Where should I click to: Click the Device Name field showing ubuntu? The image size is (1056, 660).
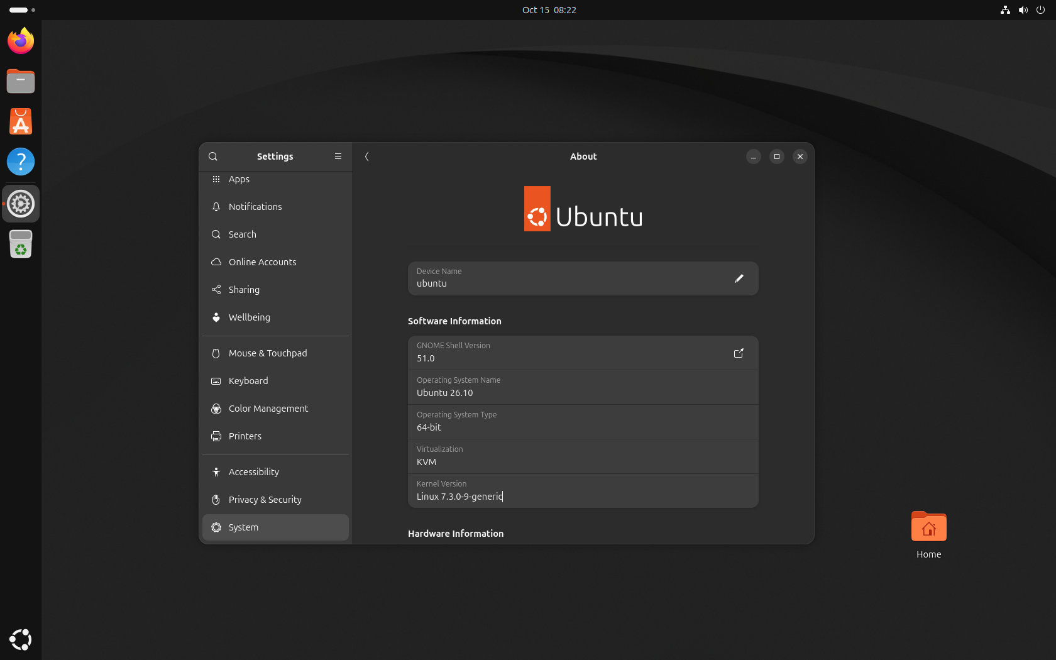[x=583, y=278]
